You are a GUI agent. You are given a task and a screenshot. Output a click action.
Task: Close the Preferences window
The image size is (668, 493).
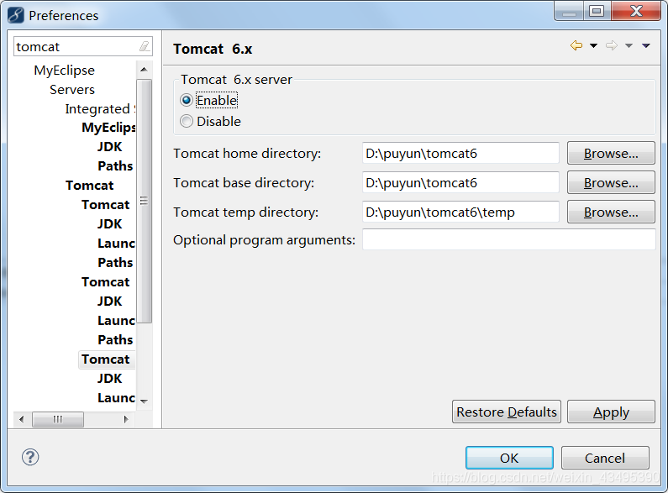click(x=636, y=11)
